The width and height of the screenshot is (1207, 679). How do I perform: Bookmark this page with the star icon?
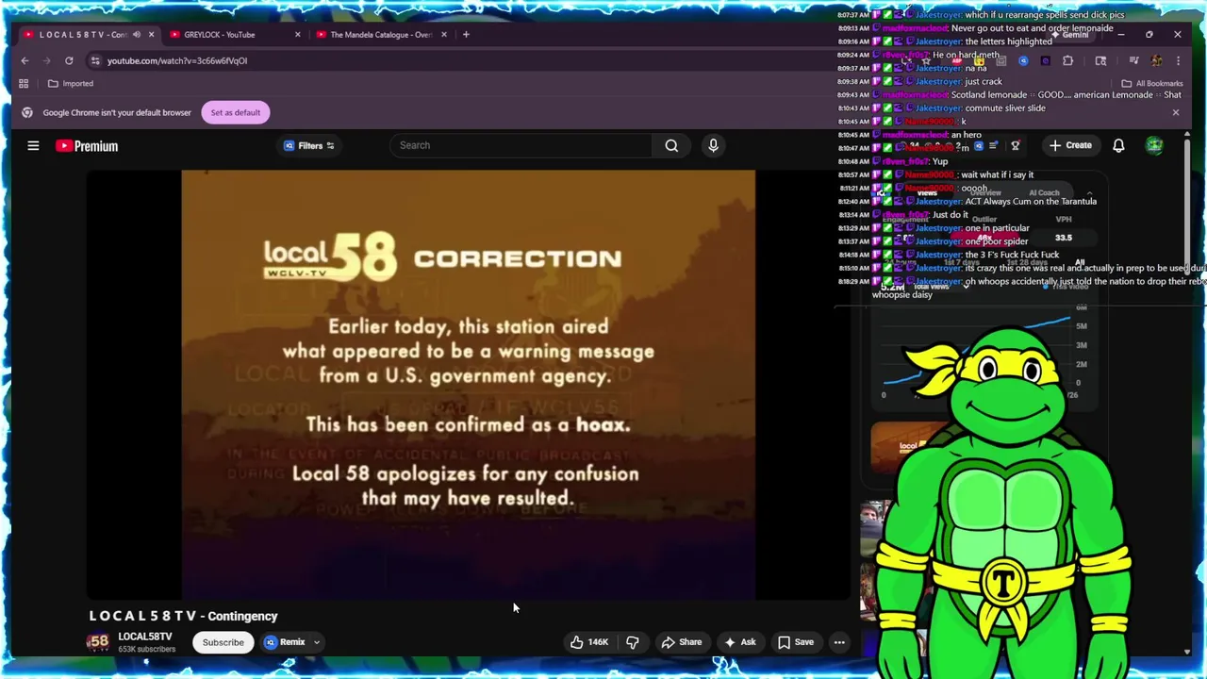tap(926, 60)
